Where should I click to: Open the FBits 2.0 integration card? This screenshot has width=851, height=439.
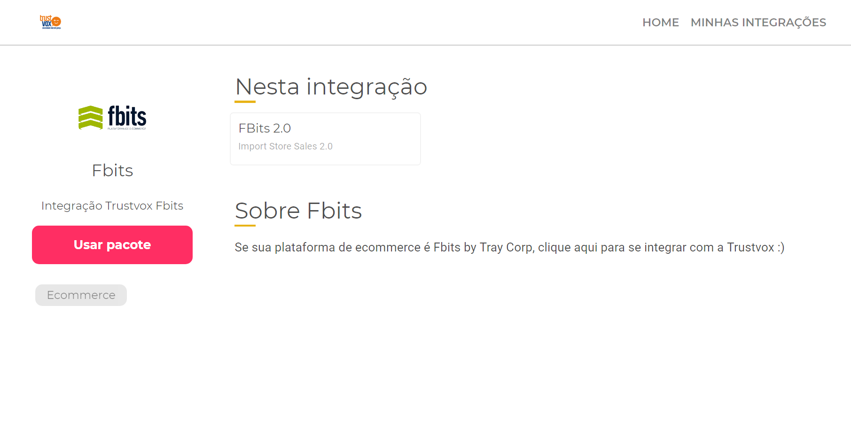325,139
